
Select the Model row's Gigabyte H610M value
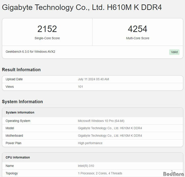(110, 128)
